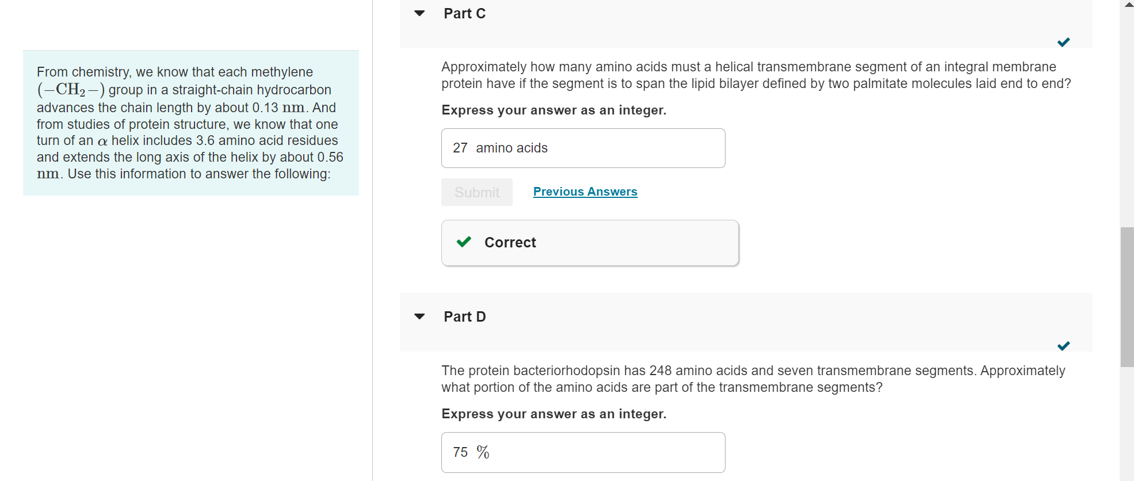Image resolution: width=1134 pixels, height=481 pixels.
Task: Select the Part C header label
Action: pos(464,13)
